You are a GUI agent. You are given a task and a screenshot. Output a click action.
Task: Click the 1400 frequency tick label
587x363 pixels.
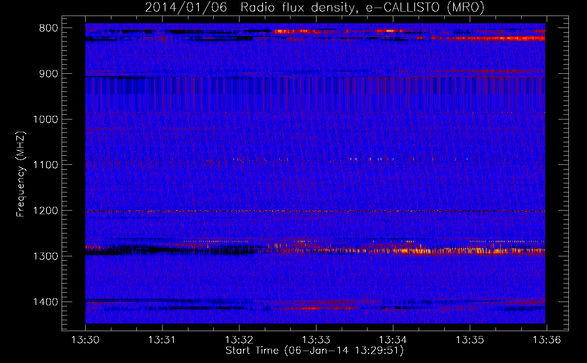tap(46, 302)
